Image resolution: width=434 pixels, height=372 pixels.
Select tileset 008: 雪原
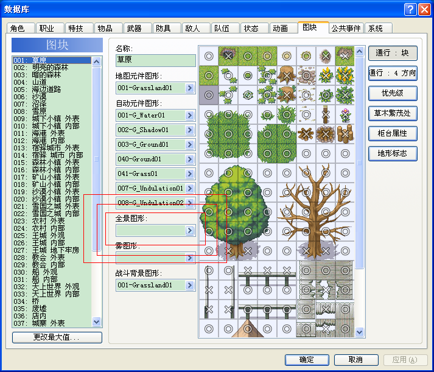52,111
